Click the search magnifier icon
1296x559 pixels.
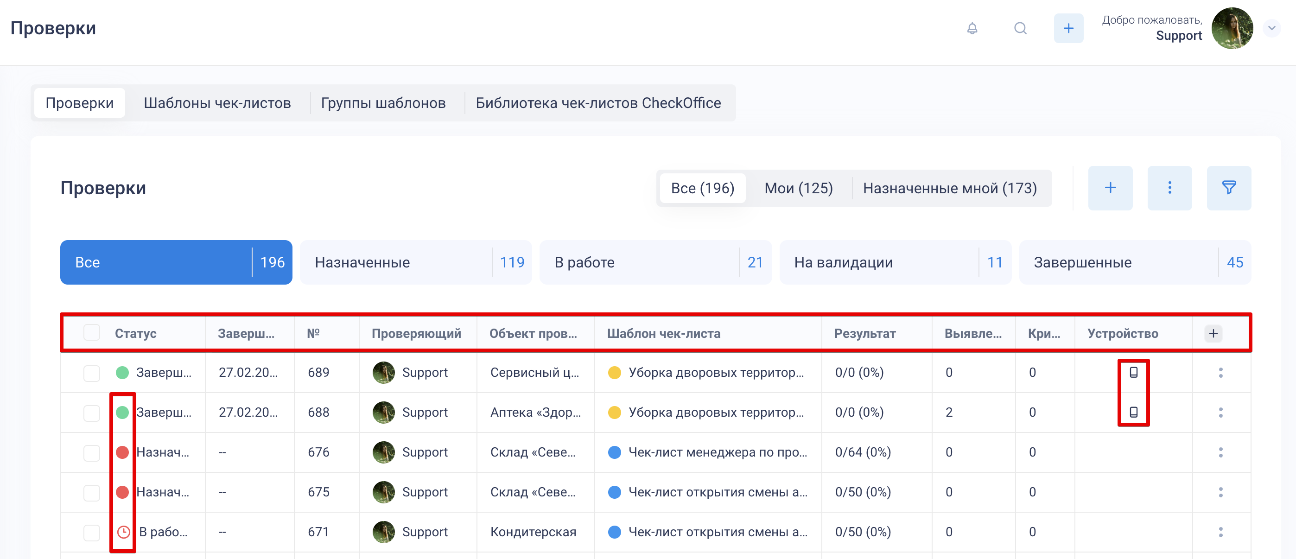1020,28
